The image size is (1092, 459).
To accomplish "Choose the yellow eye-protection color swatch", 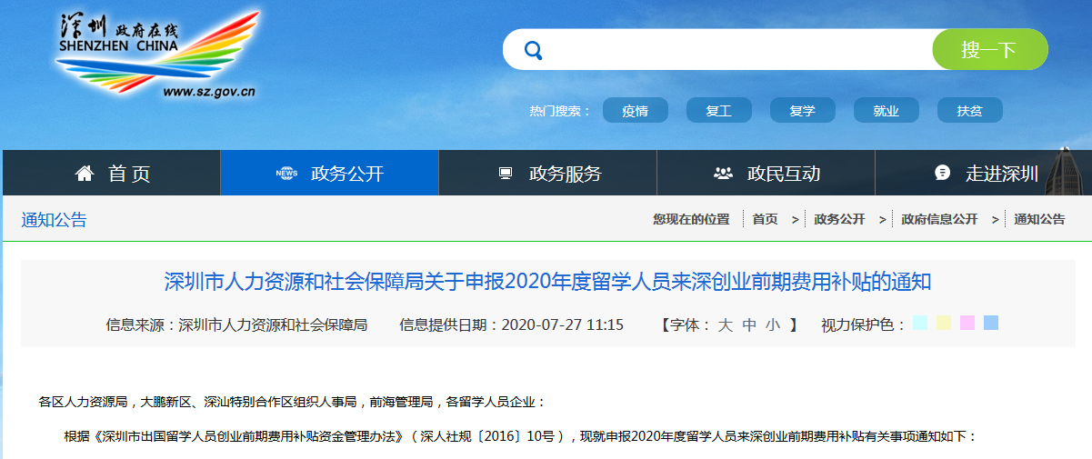I will pyautogui.click(x=944, y=323).
